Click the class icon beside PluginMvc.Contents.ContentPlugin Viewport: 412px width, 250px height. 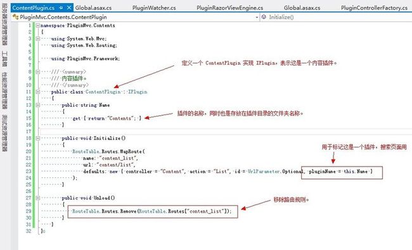(x=15, y=17)
